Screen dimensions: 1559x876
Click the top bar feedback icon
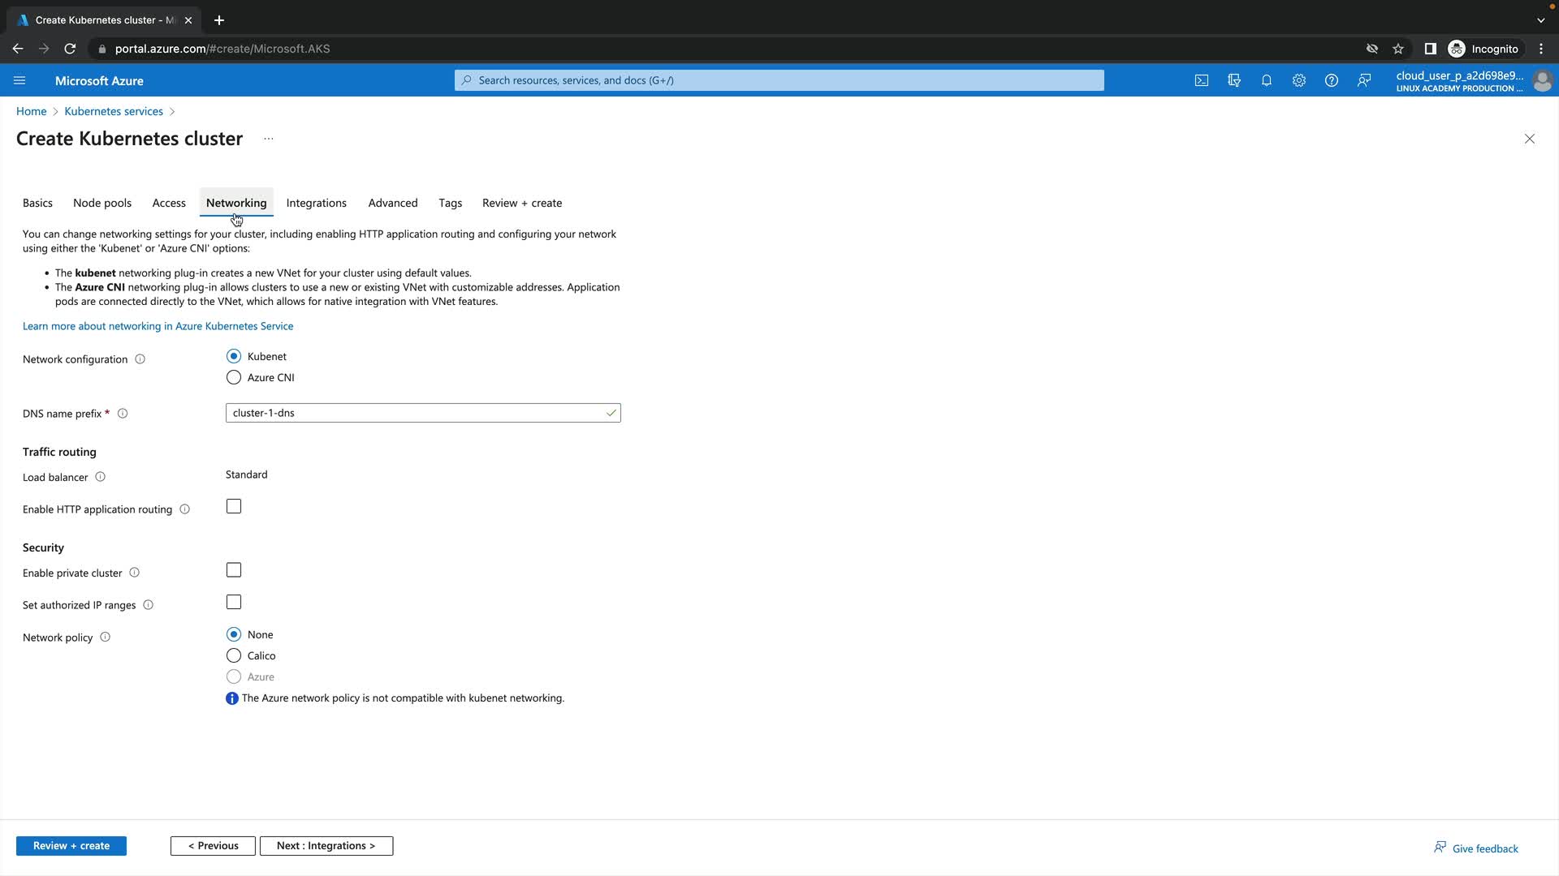pos(1364,80)
